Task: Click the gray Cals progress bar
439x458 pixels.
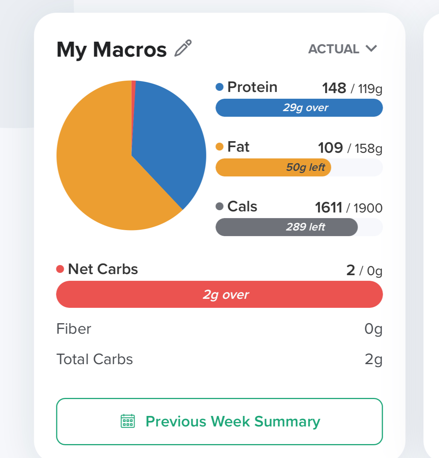Action: (286, 227)
